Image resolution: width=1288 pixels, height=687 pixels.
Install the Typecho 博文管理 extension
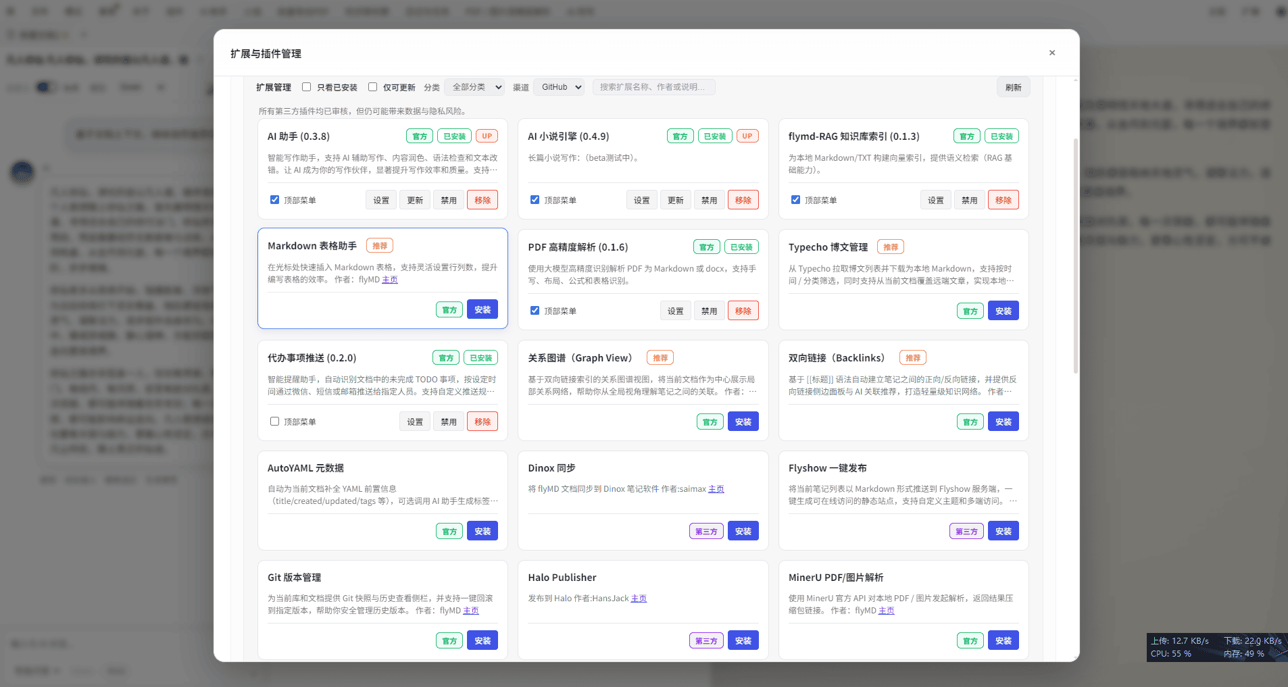click(1003, 311)
